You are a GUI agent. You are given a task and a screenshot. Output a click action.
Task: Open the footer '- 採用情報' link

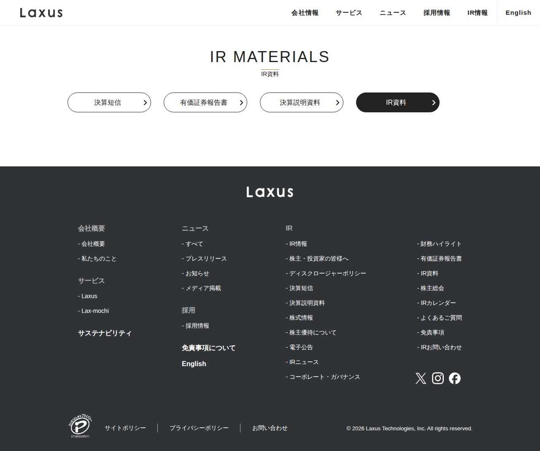(x=195, y=326)
